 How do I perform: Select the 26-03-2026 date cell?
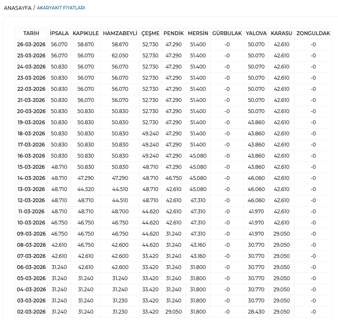point(31,45)
